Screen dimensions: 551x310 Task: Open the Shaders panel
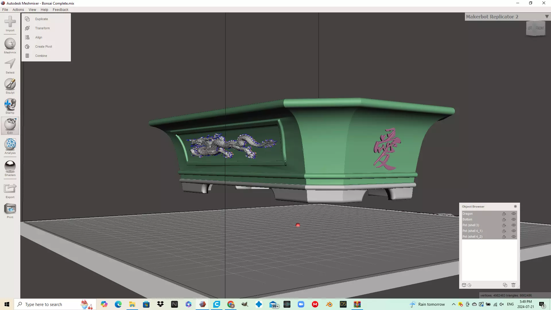click(10, 168)
